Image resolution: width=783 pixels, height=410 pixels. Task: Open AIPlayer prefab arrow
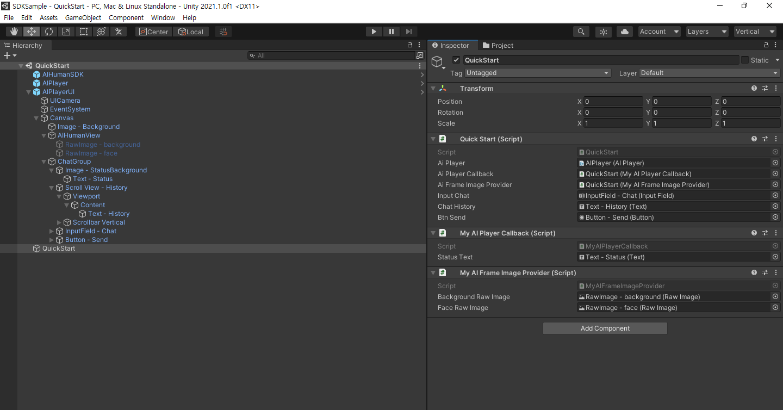click(422, 83)
